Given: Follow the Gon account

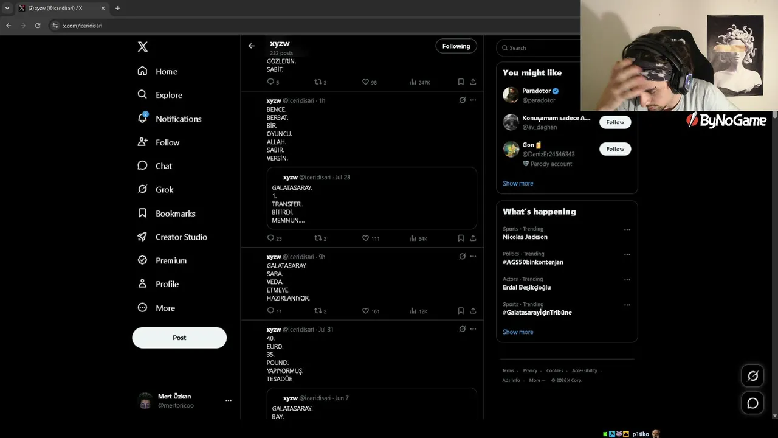Looking at the screenshot, I should pos(615,149).
